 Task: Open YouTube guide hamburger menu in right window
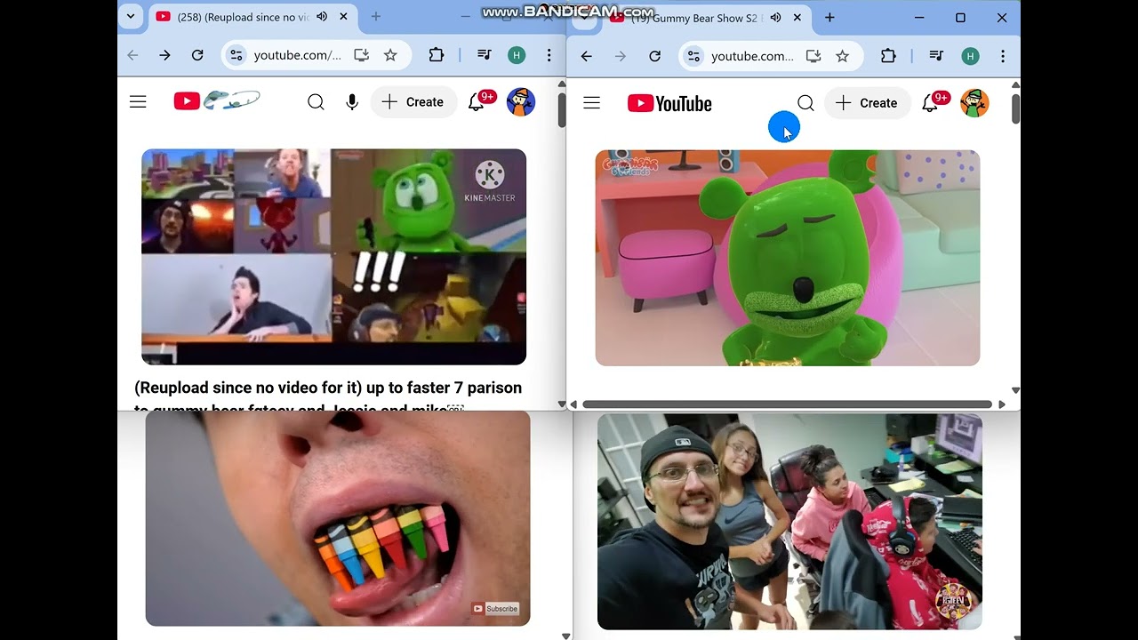[x=591, y=103]
